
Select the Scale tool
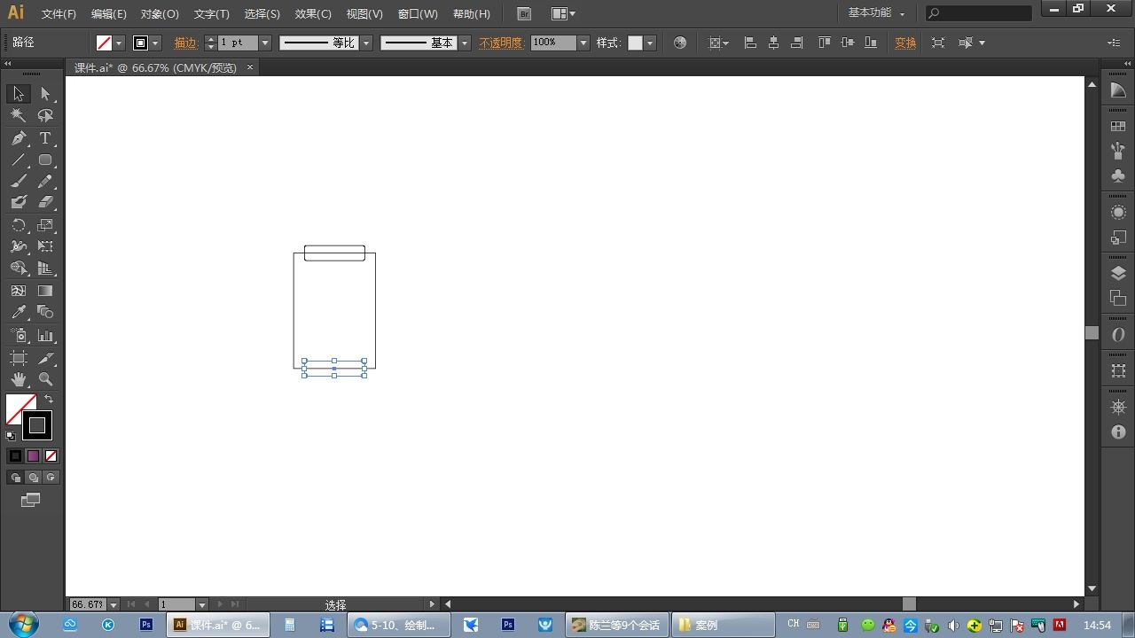click(45, 225)
